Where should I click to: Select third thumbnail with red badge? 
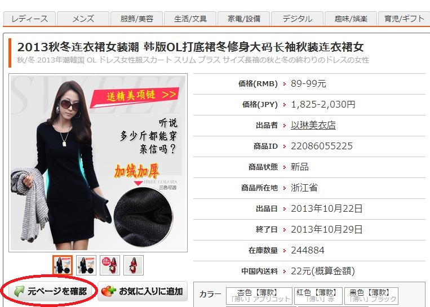[x=110, y=265]
